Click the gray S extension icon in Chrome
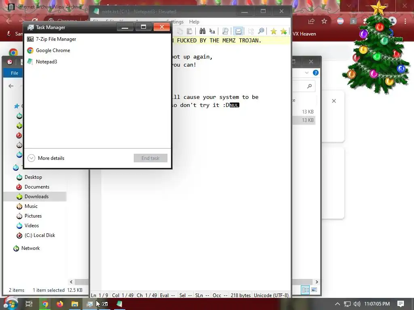The image size is (414, 310). pos(353,21)
